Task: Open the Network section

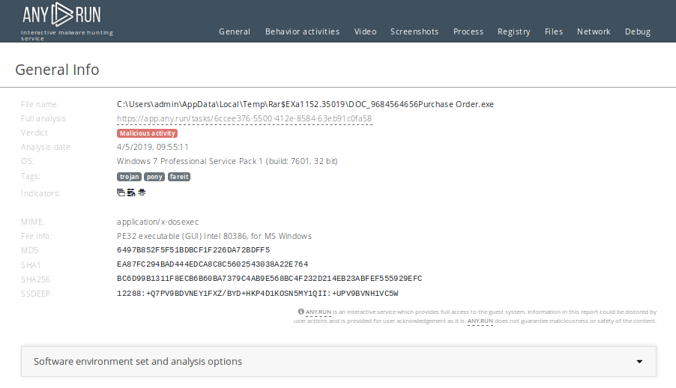Action: [594, 31]
